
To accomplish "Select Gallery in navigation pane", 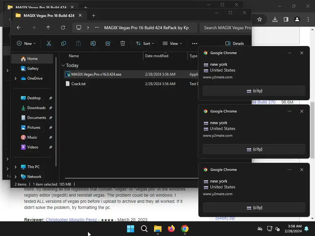I will coord(32,69).
